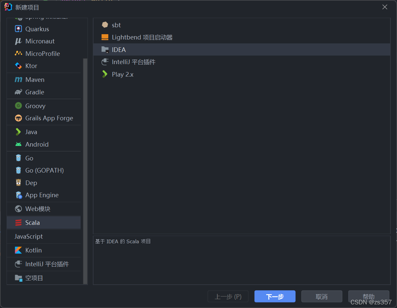Click the Go (GOPATH) gopher icon
The image size is (397, 308).
[x=18, y=170]
